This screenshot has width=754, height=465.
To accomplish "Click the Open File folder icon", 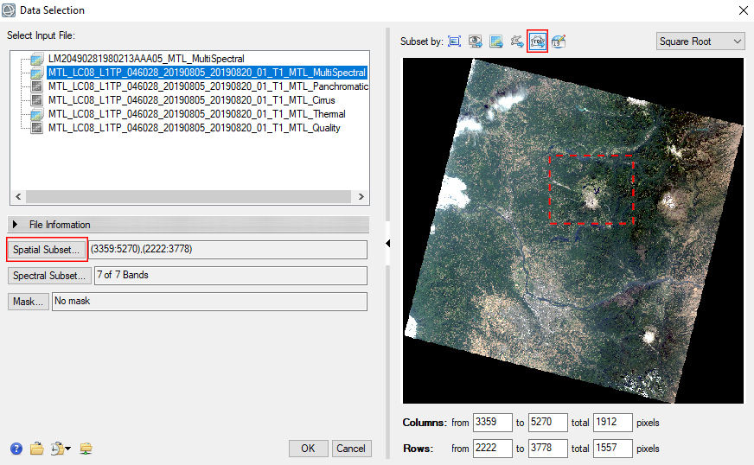I will pyautogui.click(x=37, y=449).
